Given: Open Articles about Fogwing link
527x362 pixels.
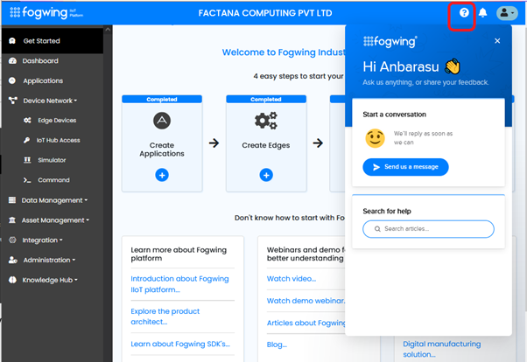Looking at the screenshot, I should (306, 323).
